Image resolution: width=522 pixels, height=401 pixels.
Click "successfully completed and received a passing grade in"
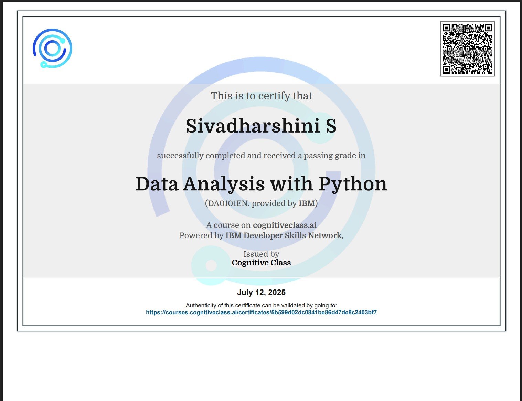[261, 156]
